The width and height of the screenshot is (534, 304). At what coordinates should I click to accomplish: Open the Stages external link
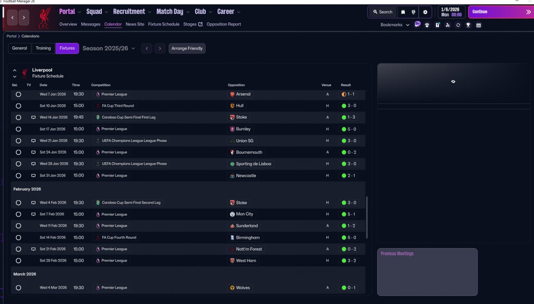click(x=193, y=24)
